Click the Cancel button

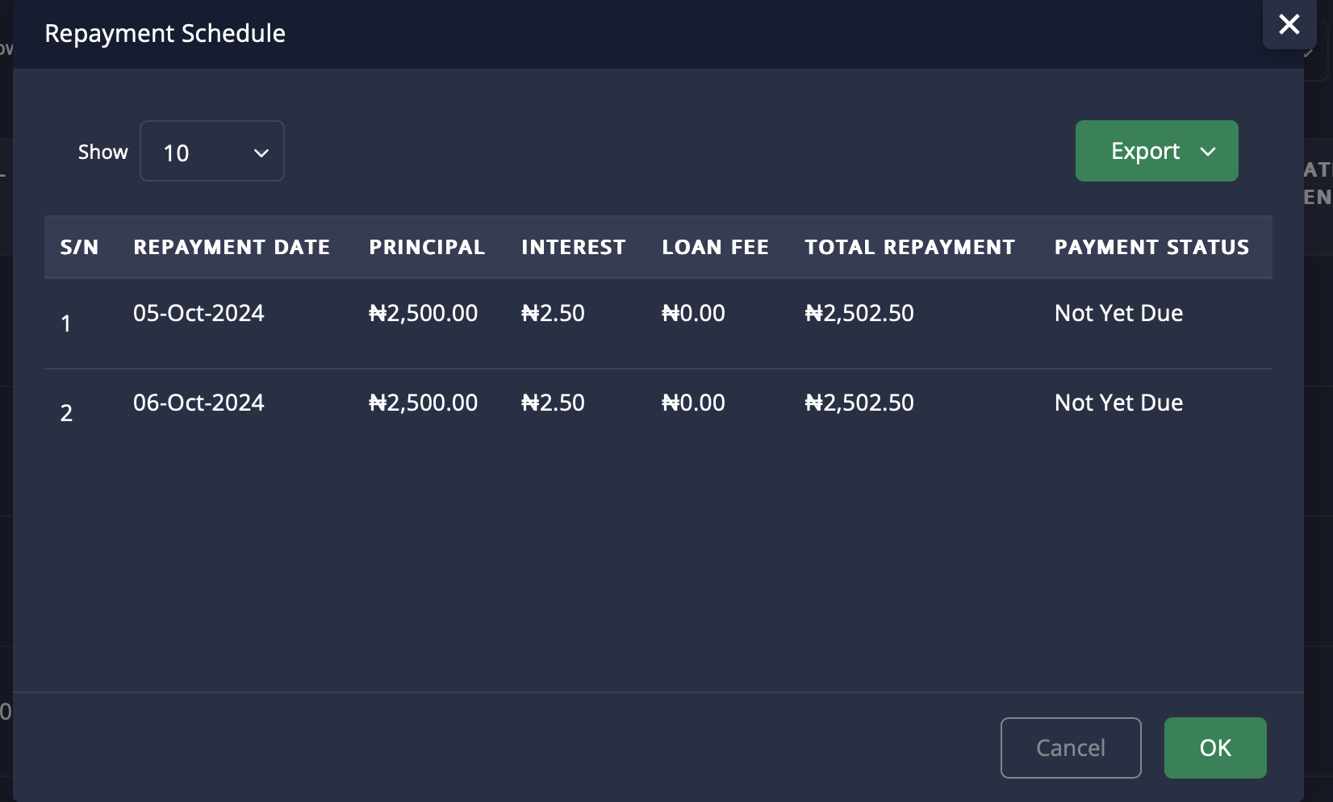click(1070, 748)
